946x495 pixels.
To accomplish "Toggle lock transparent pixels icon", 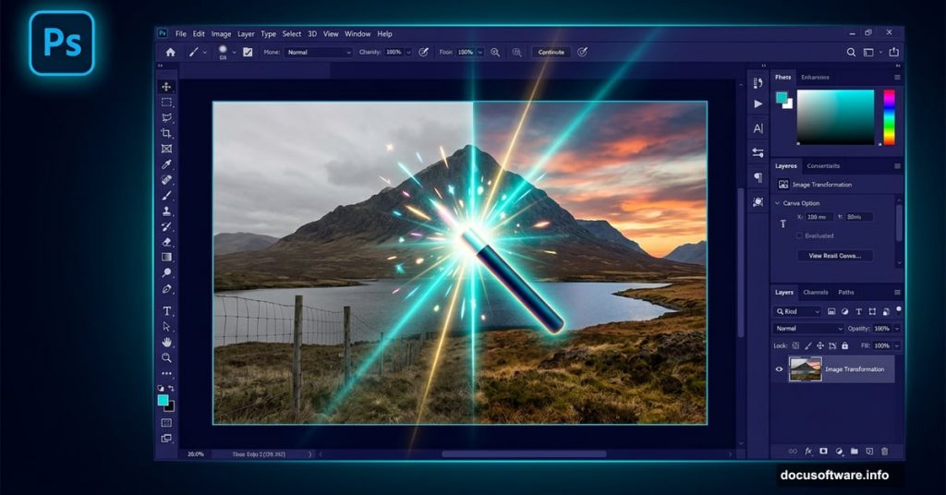I will click(795, 345).
